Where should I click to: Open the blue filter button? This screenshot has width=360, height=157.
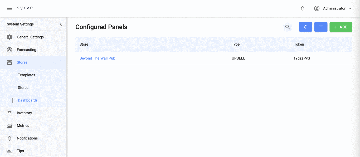(x=321, y=27)
